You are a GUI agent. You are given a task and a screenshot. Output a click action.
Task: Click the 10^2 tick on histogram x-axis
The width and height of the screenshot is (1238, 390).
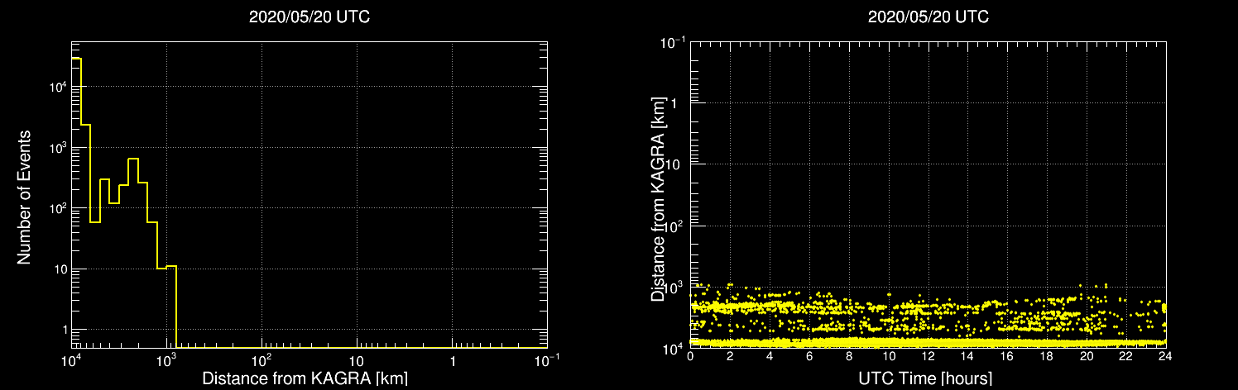point(262,360)
